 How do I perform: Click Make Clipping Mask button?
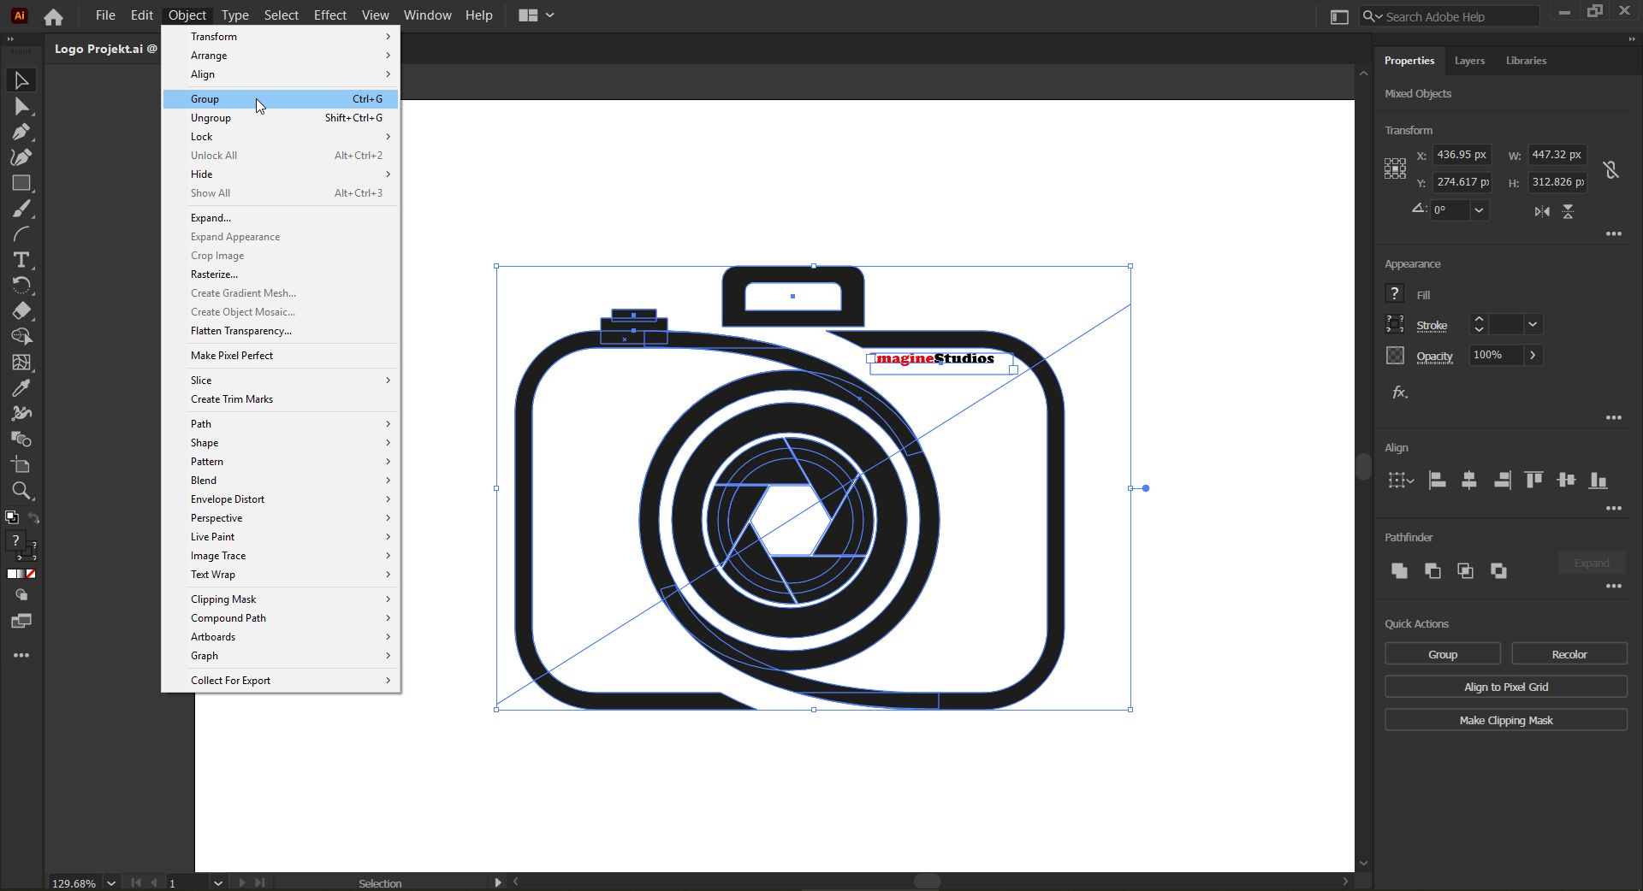(x=1506, y=720)
